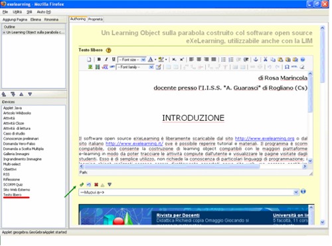Image resolution: width=332 pixels, height=246 pixels.
Task: Open the Muovi a dropdown
Action: click(x=189, y=192)
